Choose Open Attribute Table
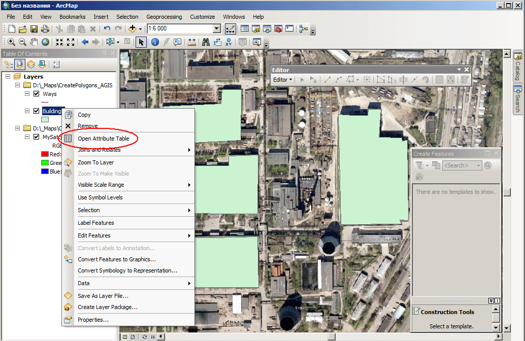This screenshot has width=525, height=341. click(104, 139)
